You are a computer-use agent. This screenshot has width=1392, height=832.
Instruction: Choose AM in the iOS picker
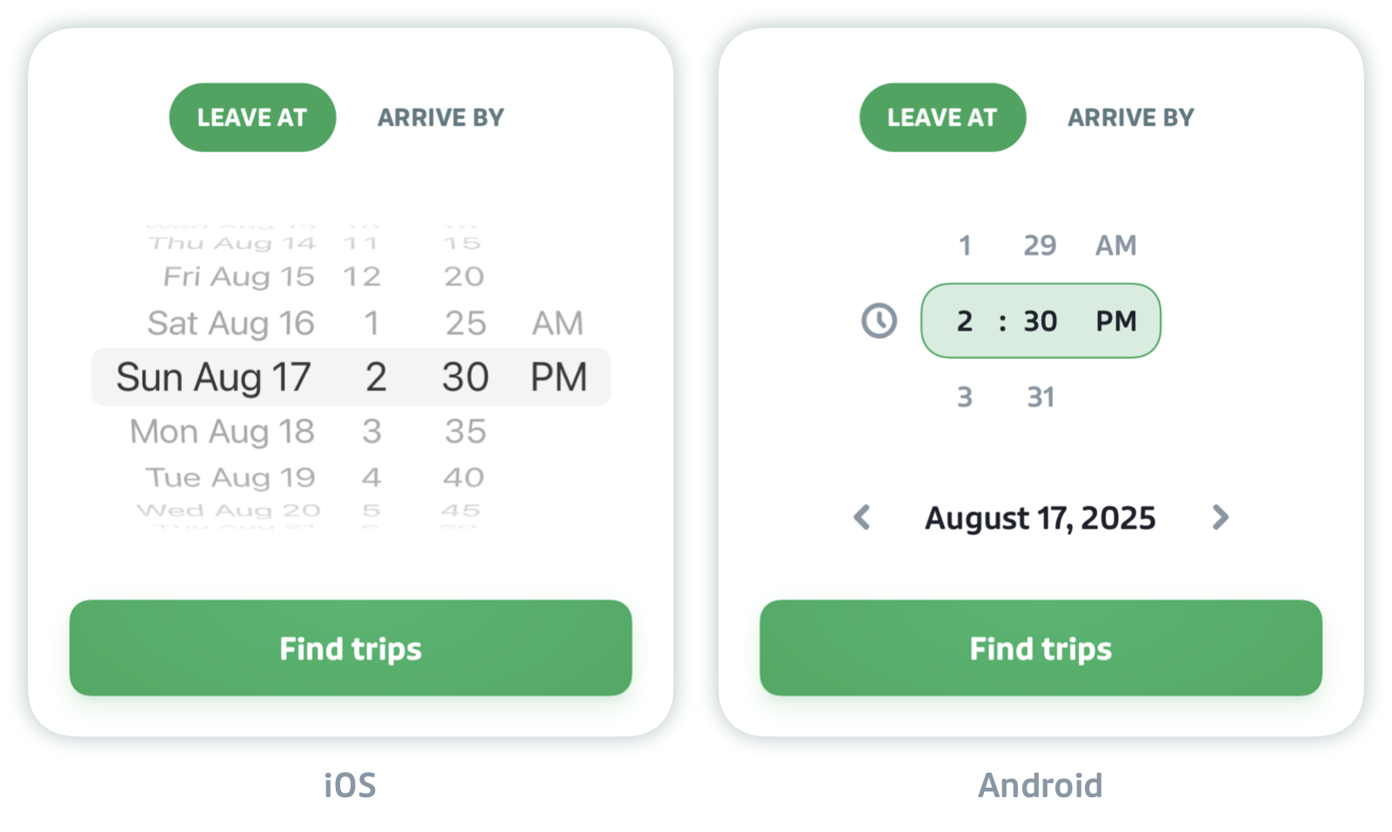(x=558, y=324)
